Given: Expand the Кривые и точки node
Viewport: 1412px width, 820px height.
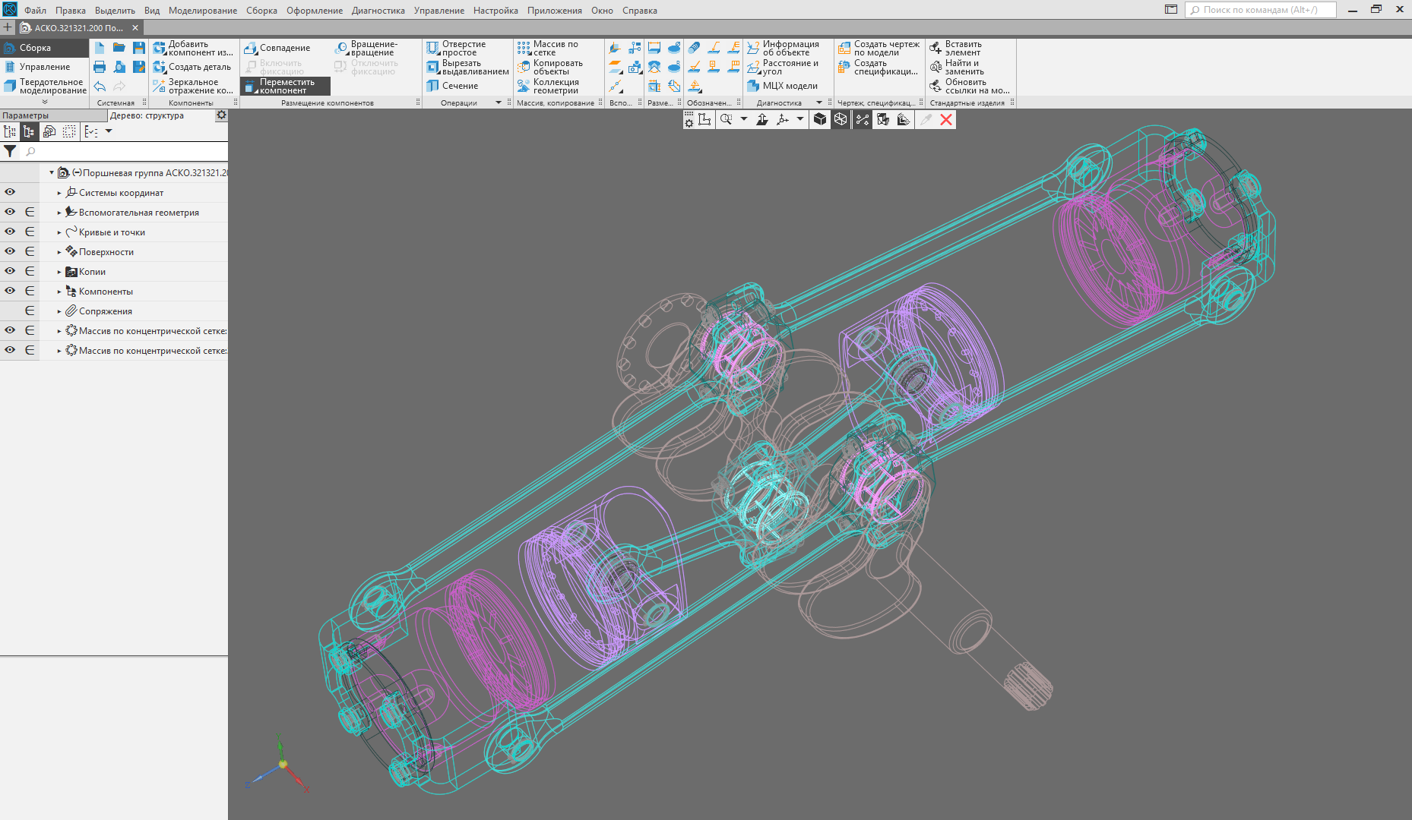Looking at the screenshot, I should pyautogui.click(x=59, y=232).
